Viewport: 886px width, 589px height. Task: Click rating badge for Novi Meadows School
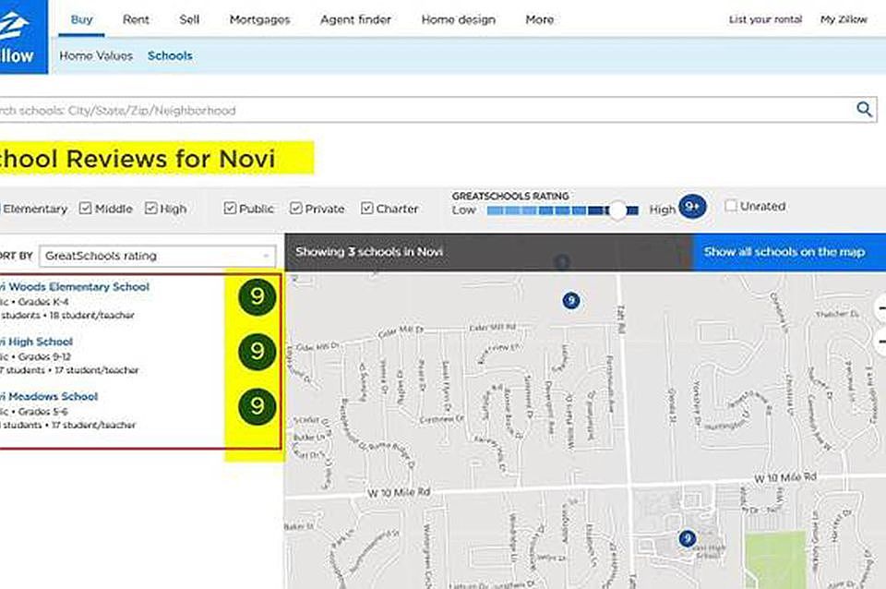point(257,406)
